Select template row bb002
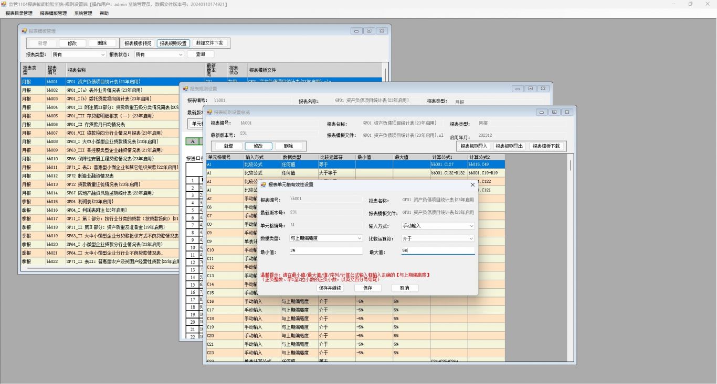Screen dimensions: 717x384 (x=100, y=90)
